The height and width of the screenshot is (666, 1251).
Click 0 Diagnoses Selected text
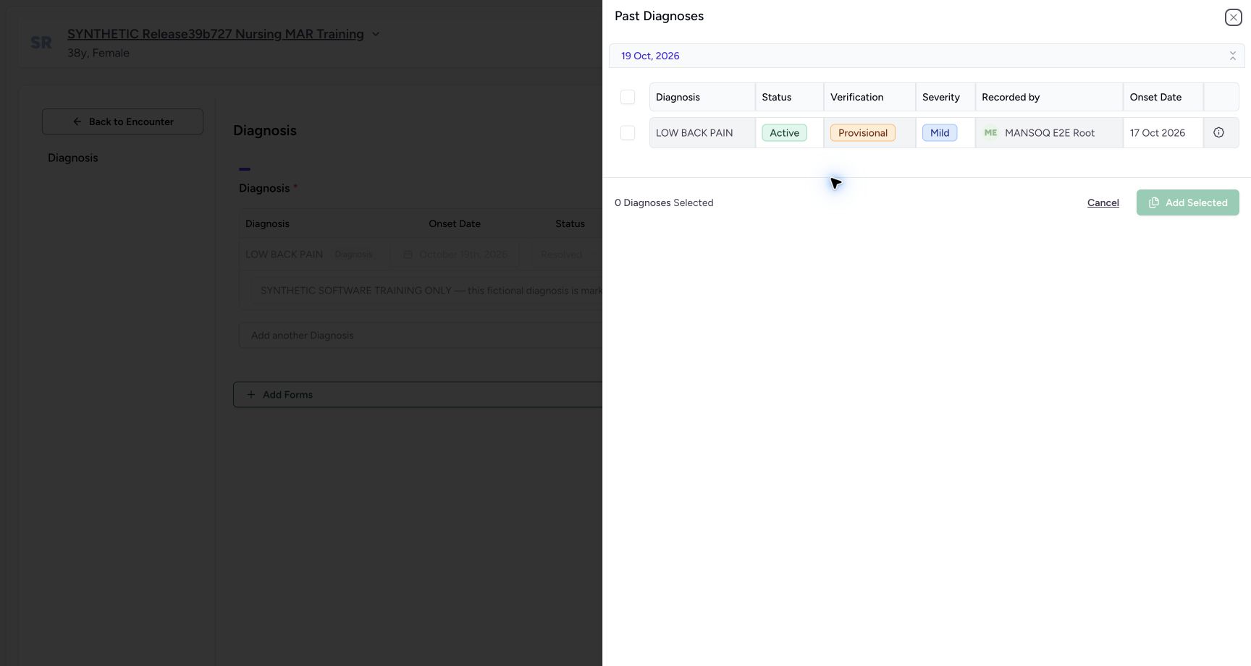click(664, 202)
